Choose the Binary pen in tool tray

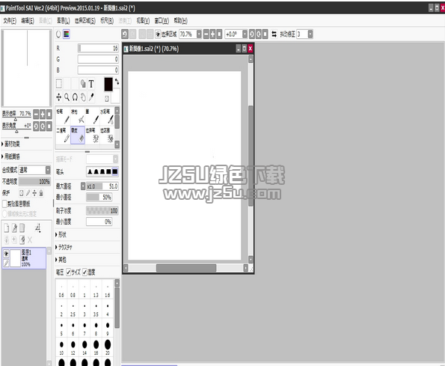(63, 135)
